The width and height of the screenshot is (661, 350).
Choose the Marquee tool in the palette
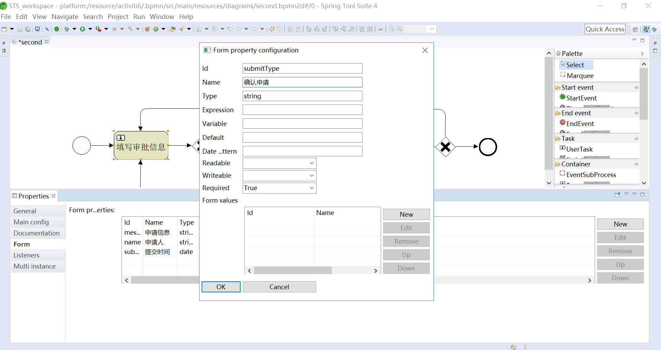(x=577, y=76)
